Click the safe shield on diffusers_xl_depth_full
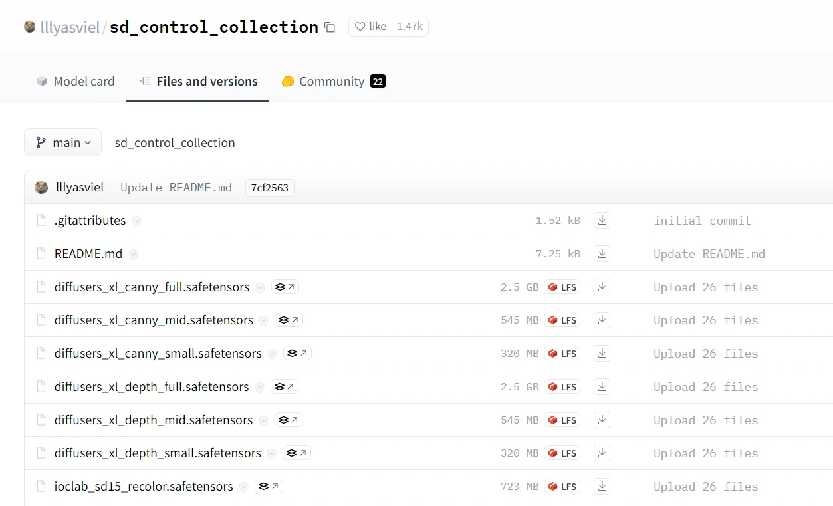Viewport: 833px width, 506px height. click(x=259, y=388)
